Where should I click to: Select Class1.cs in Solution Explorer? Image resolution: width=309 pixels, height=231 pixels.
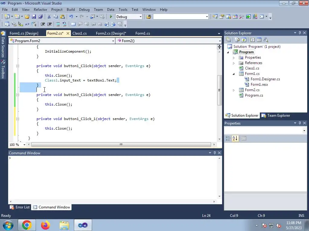(252, 68)
